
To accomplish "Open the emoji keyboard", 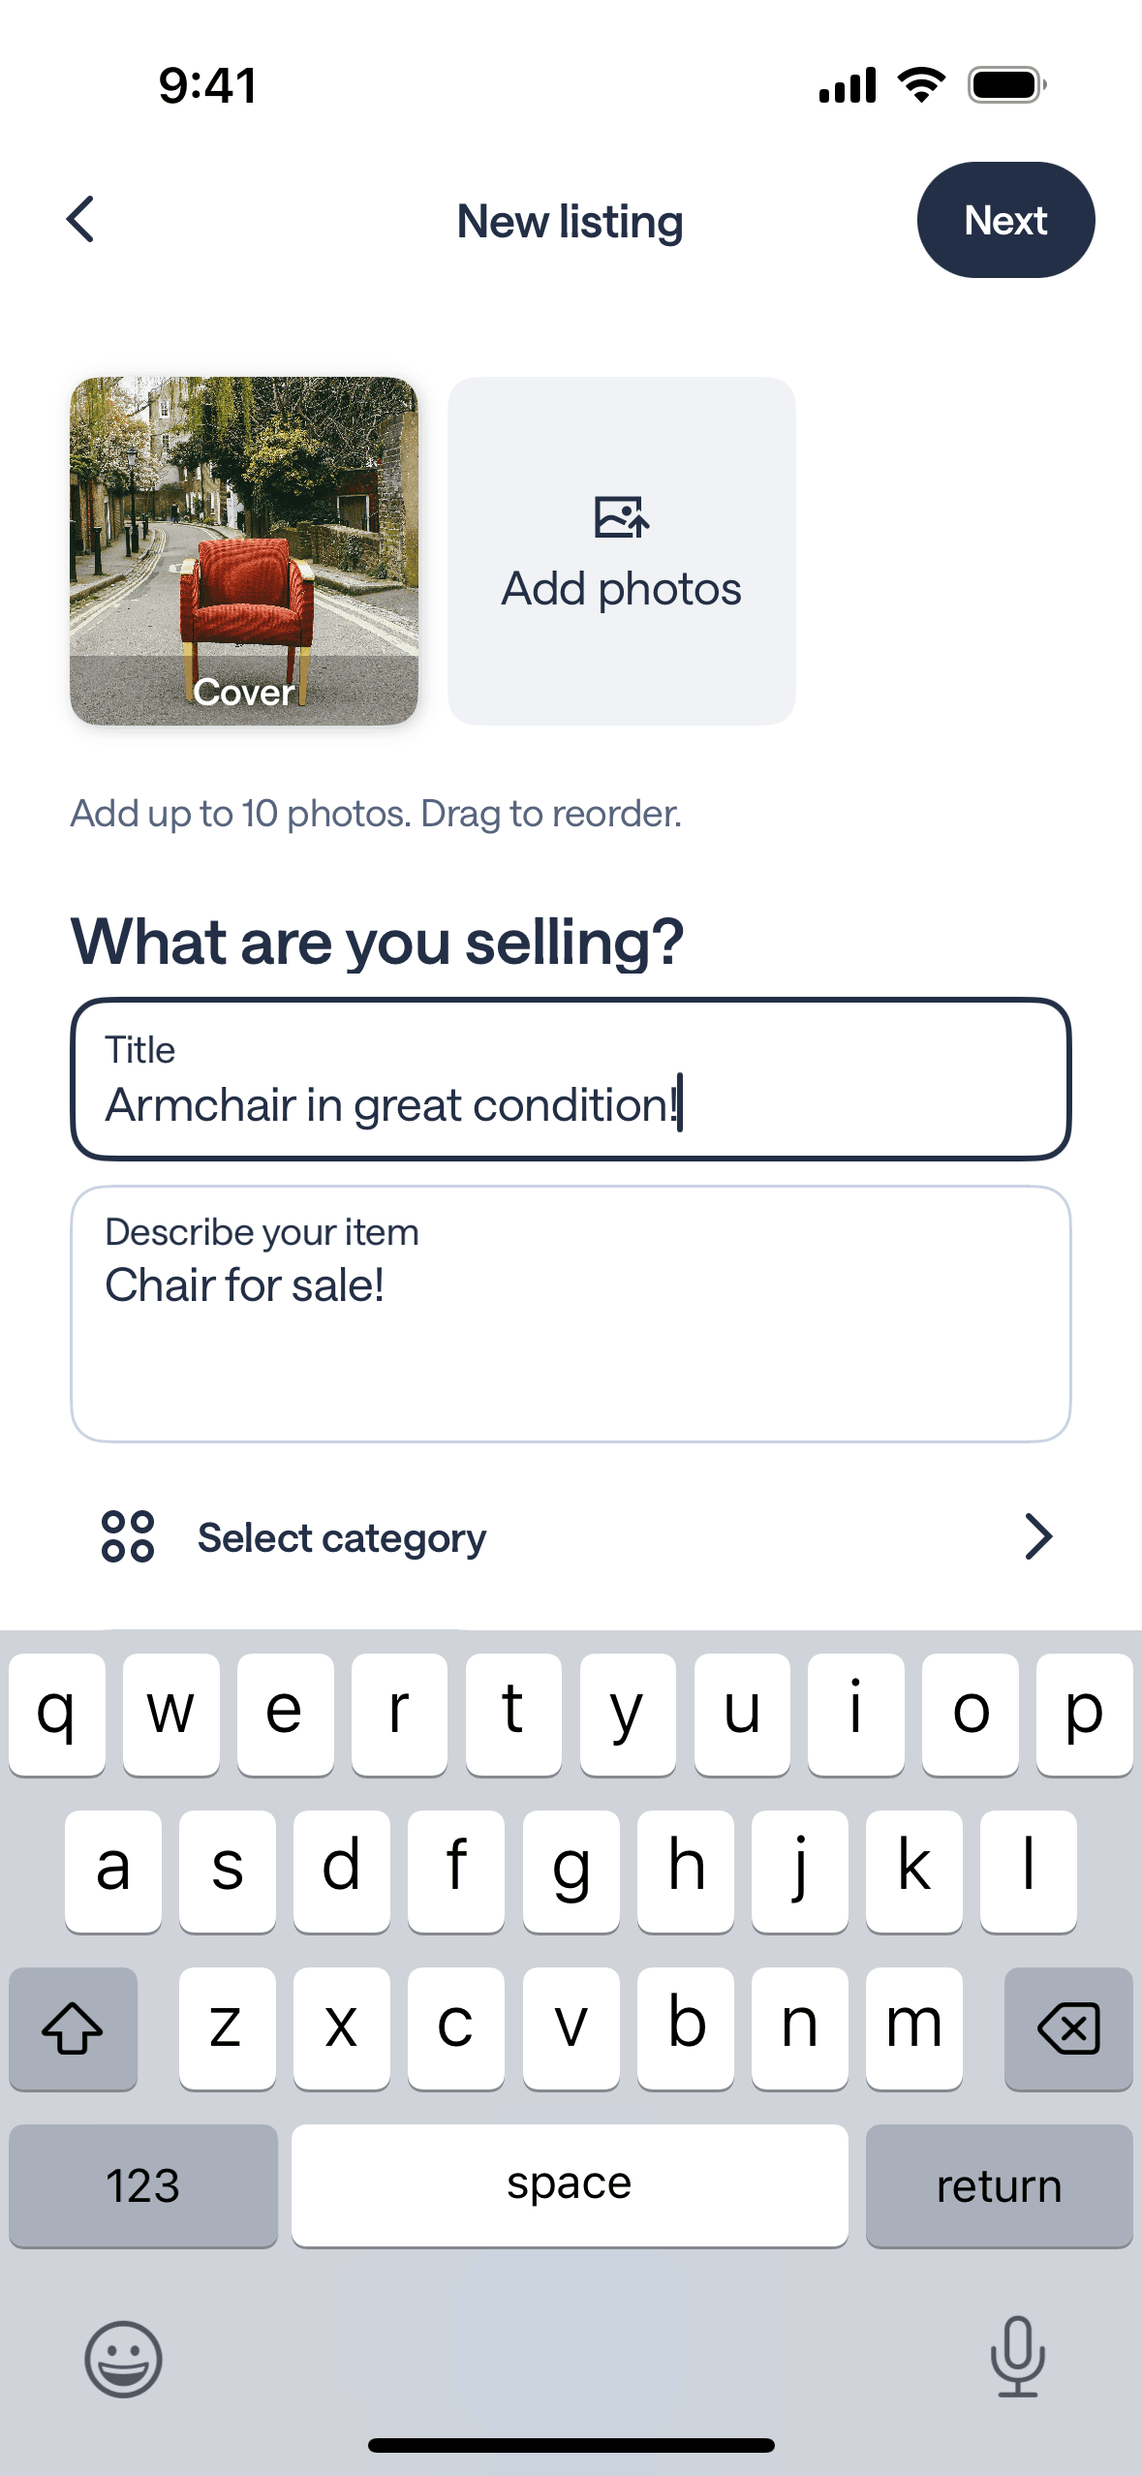I will [x=123, y=2358].
